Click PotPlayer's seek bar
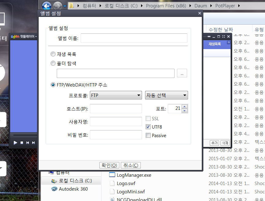The width and height of the screenshot is (265, 201). [25, 135]
